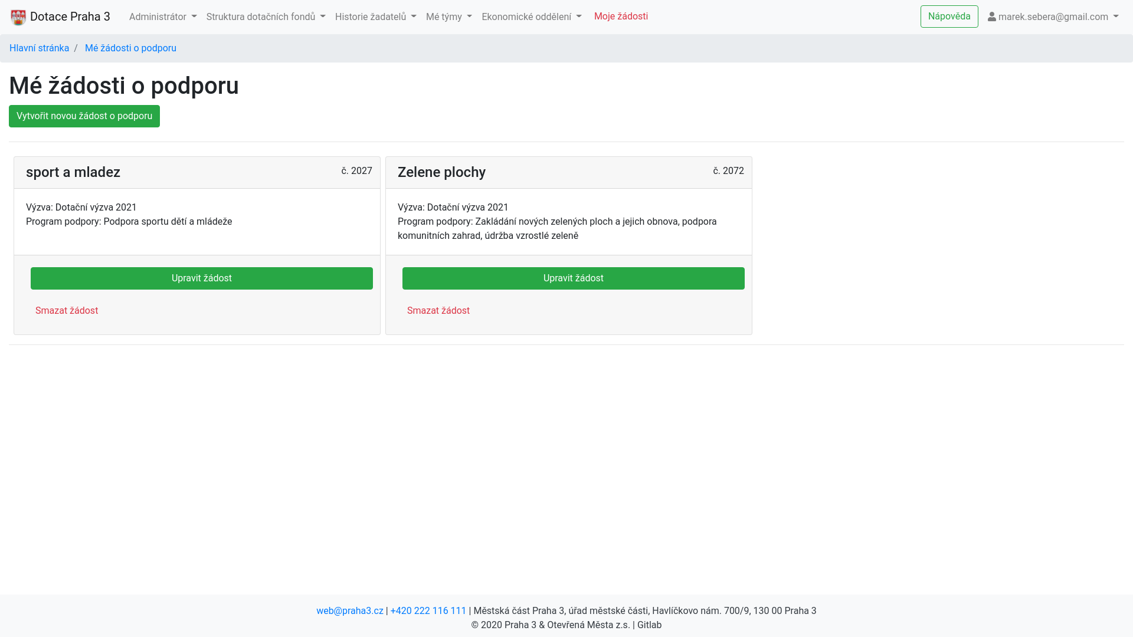Edit the sport a mladez application
Image resolution: width=1133 pixels, height=637 pixels.
coord(202,278)
